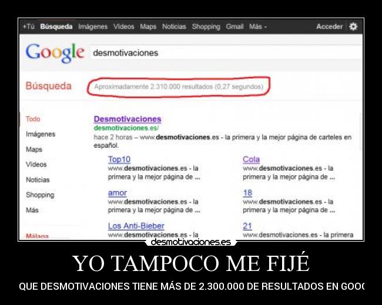This screenshot has height=305, width=382.
Task: Open the Los Anti-Bieber sitelink
Action: point(136,226)
